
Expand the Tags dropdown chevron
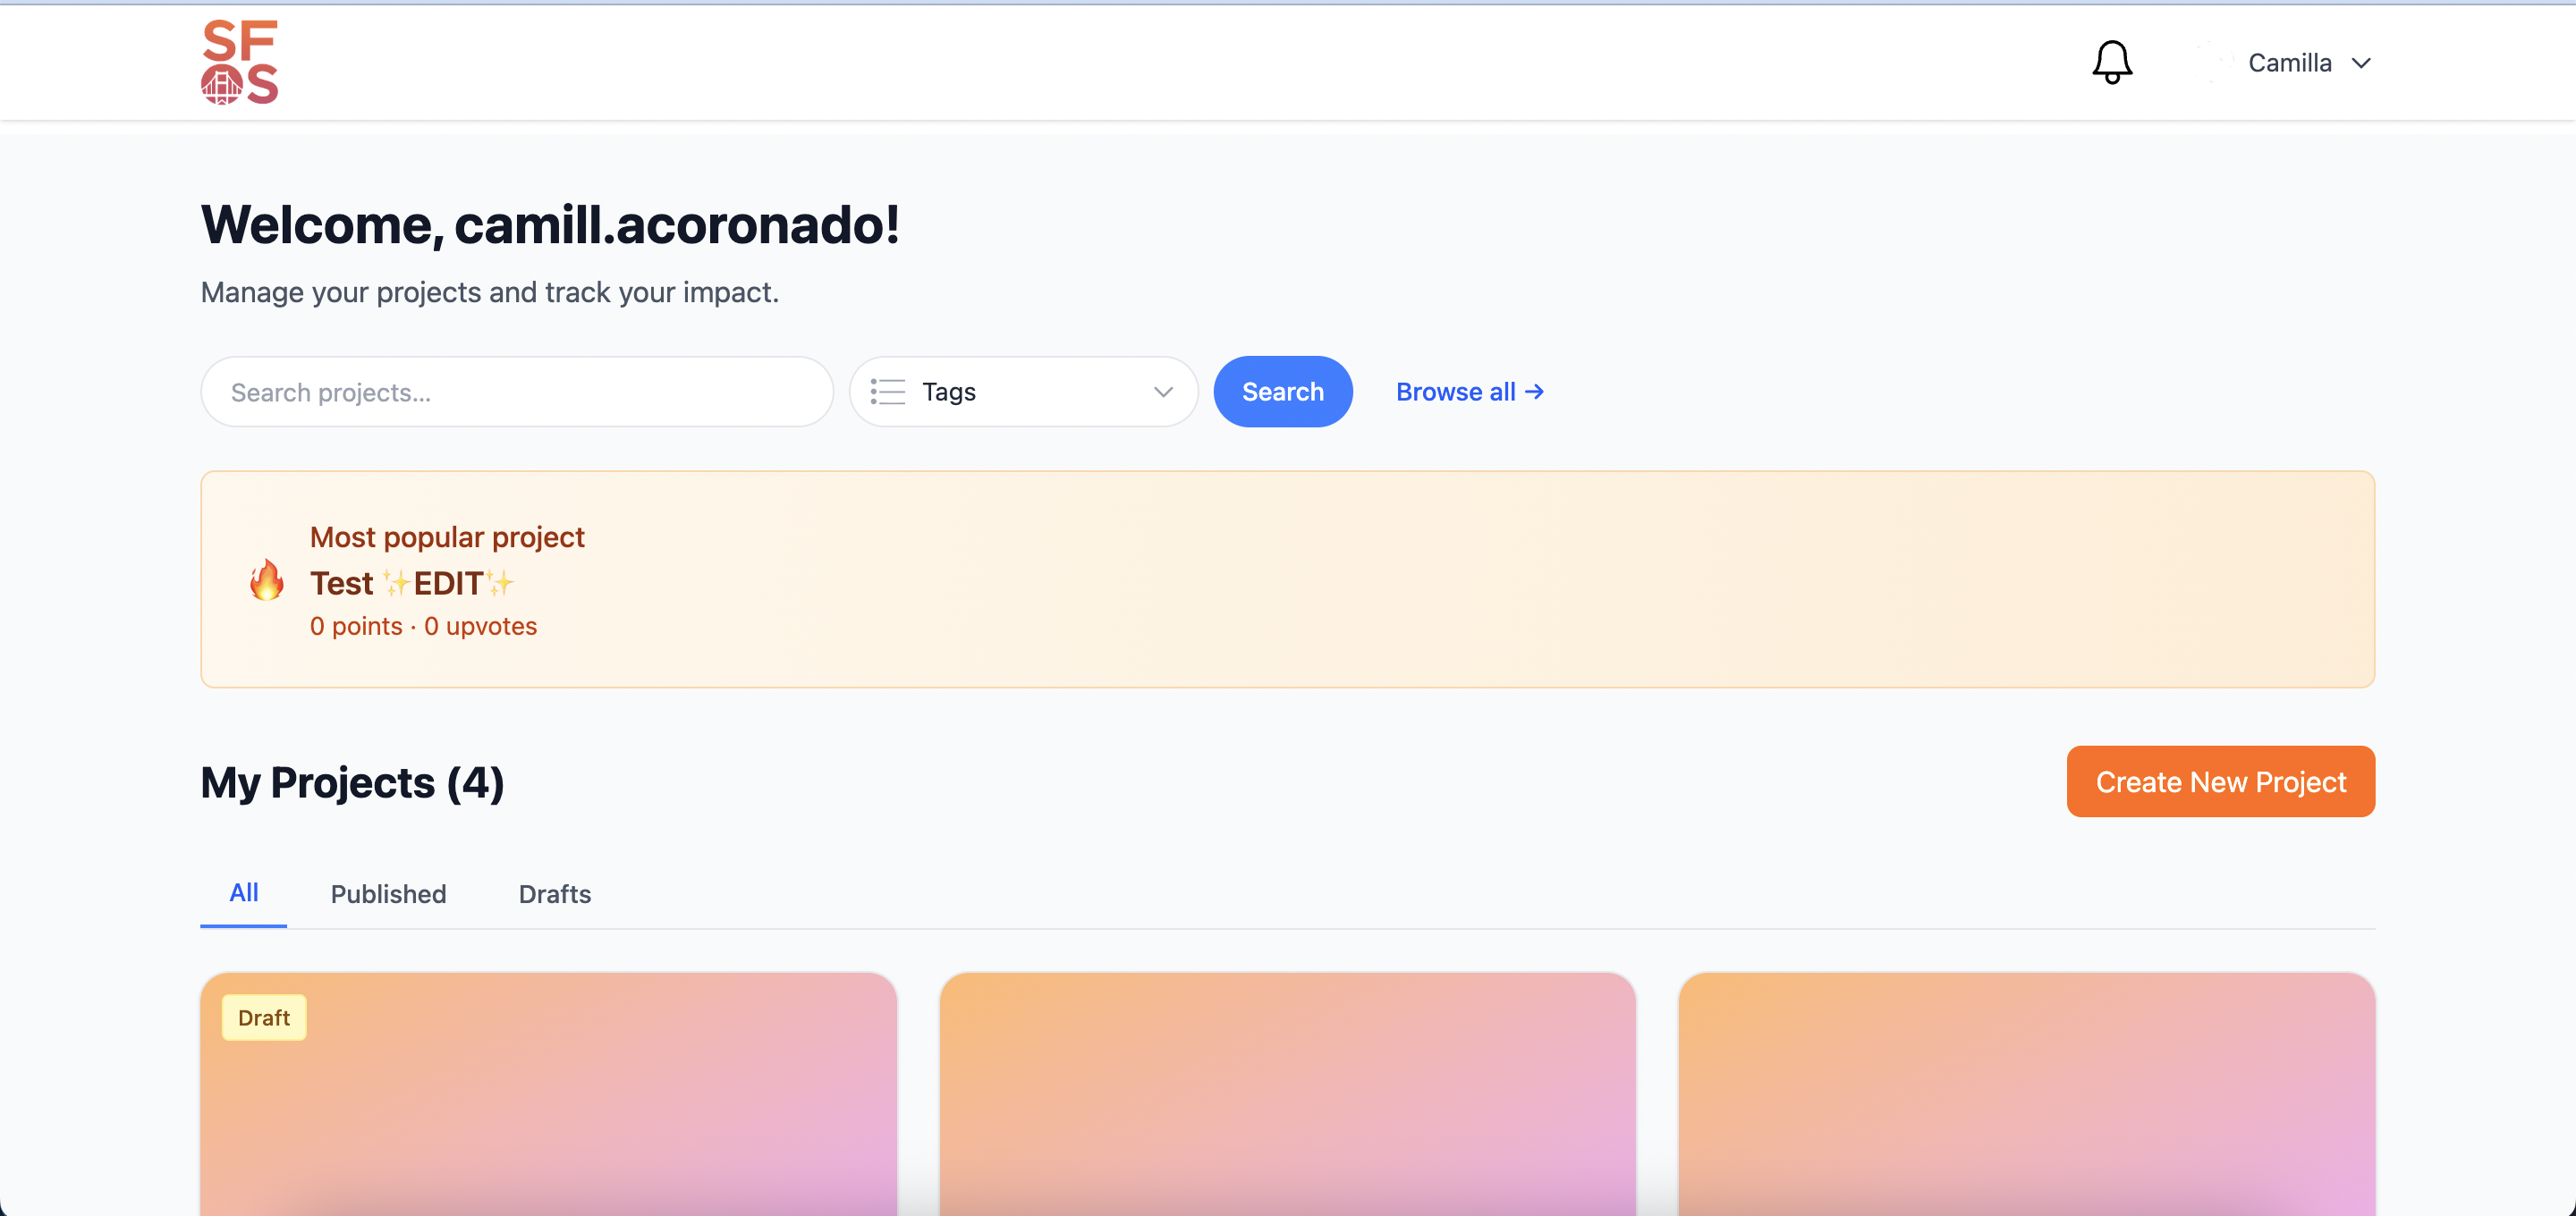click(1162, 392)
